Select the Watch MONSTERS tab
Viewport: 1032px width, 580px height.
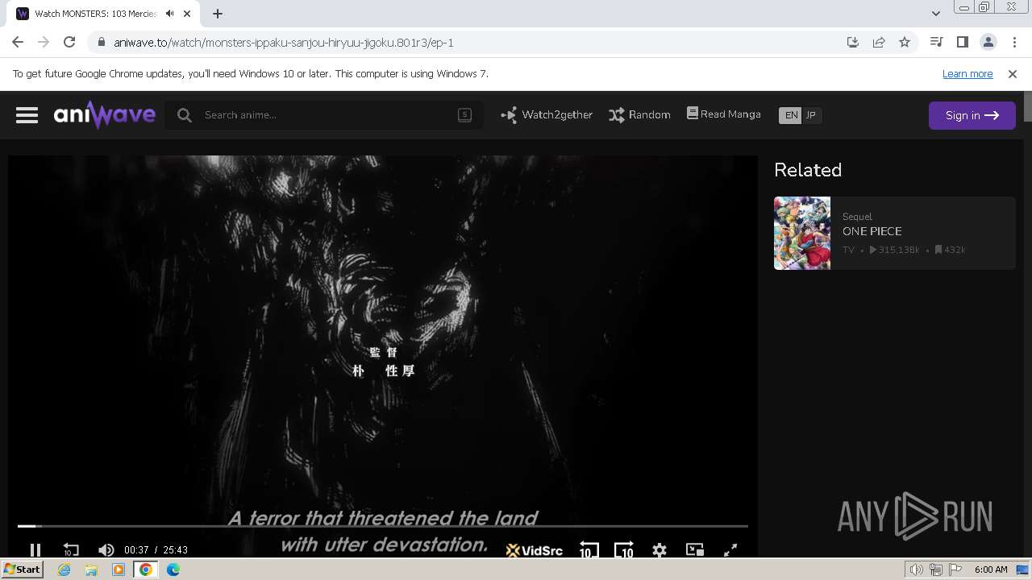(x=95, y=14)
